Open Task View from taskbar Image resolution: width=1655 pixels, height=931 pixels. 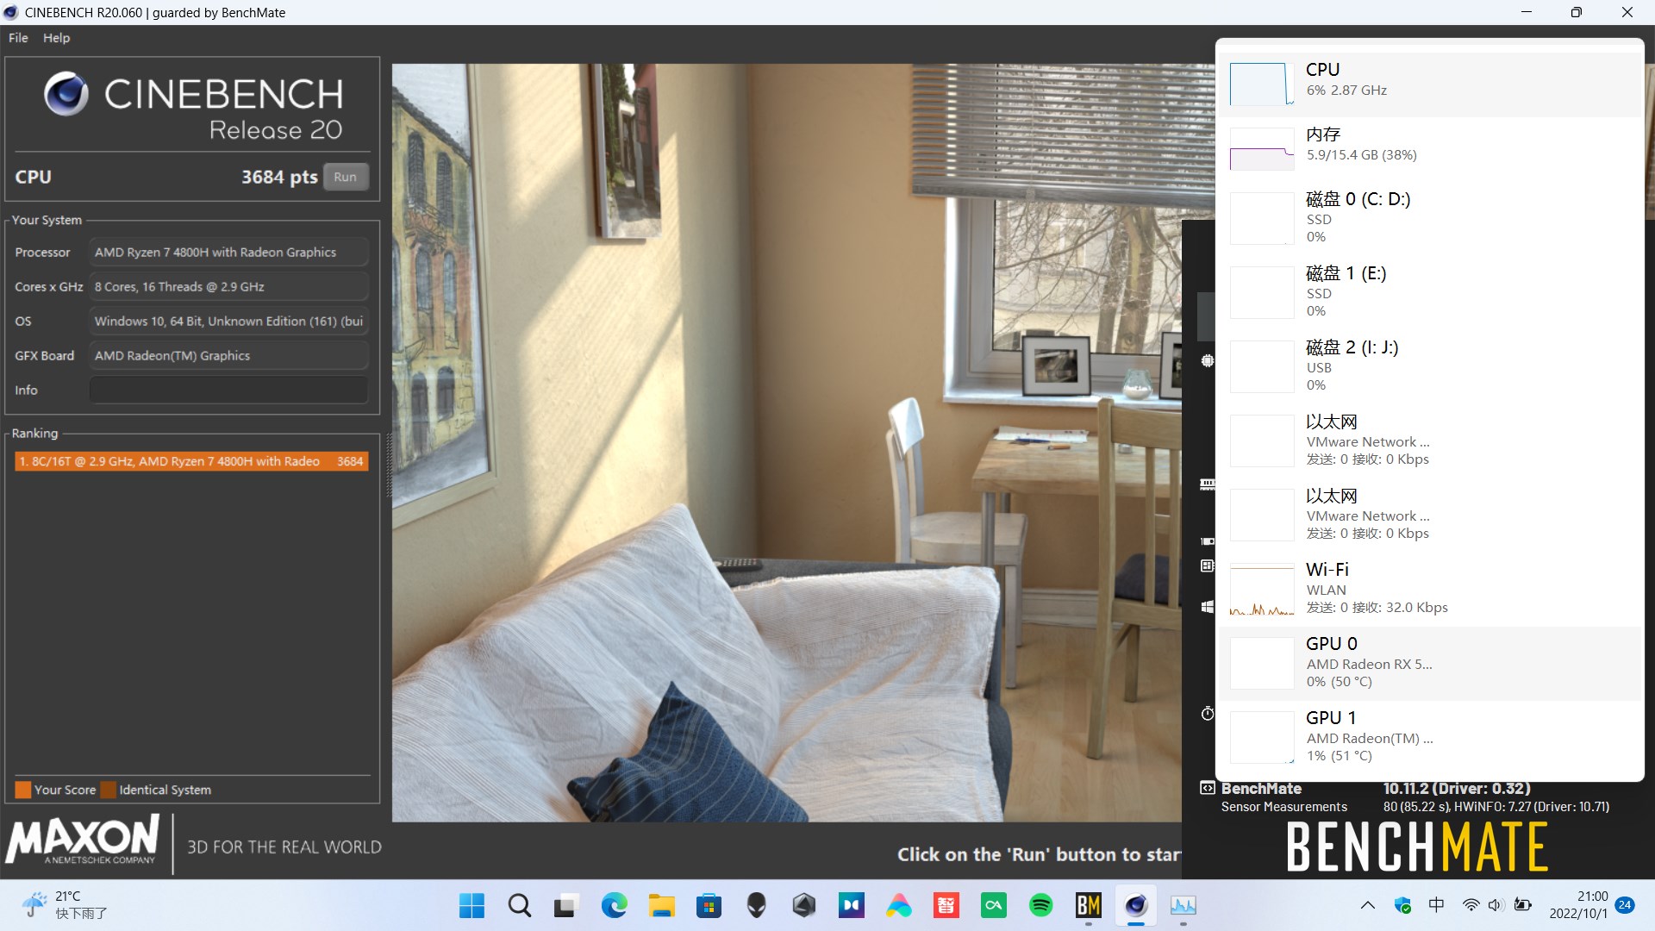point(565,905)
